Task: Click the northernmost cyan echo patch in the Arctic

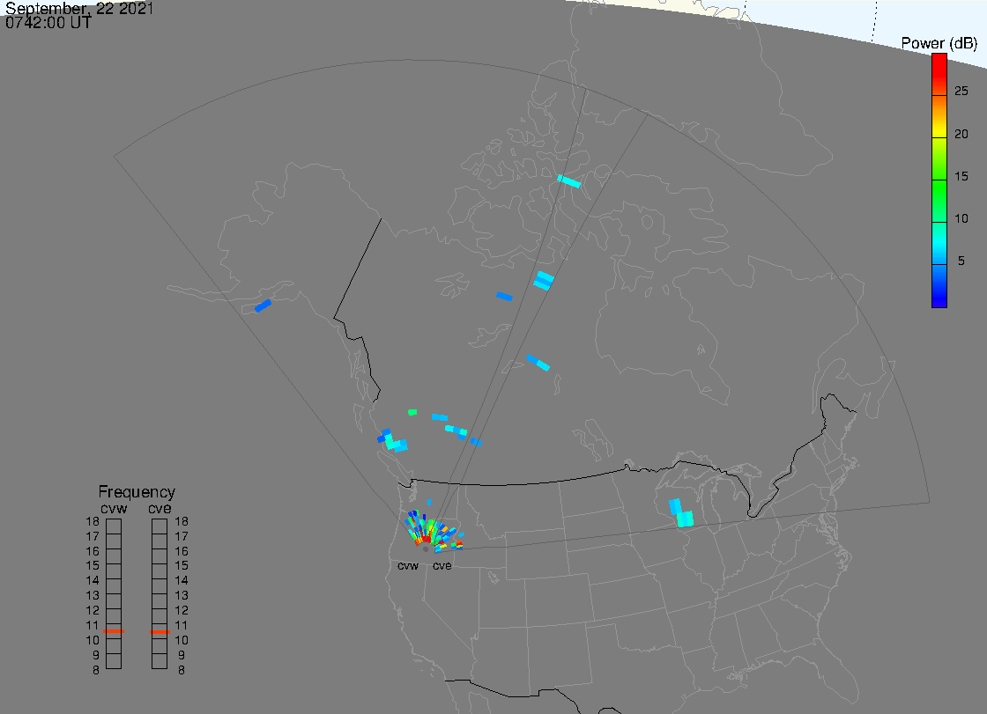Action: click(x=569, y=181)
